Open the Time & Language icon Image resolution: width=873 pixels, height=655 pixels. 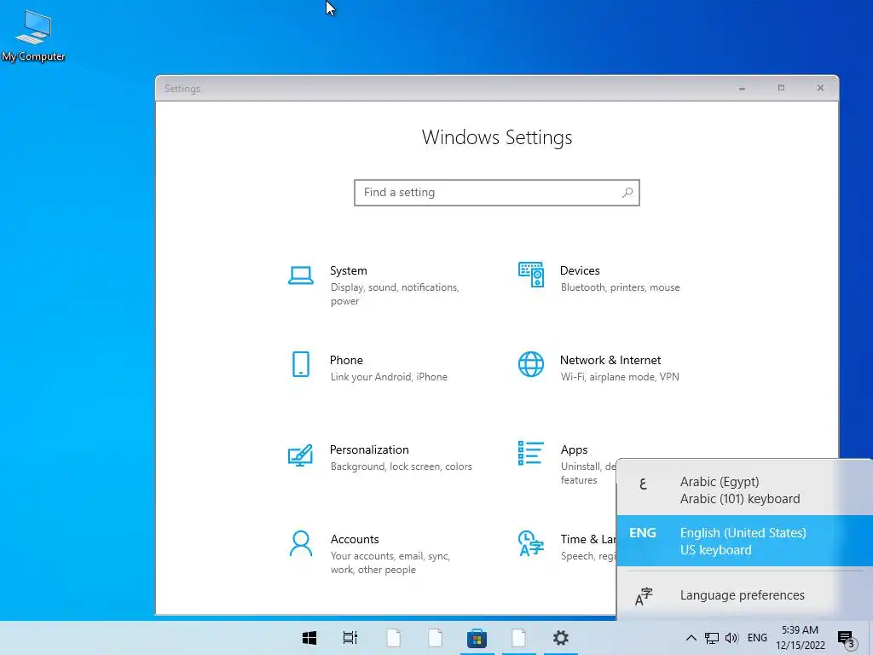point(530,543)
